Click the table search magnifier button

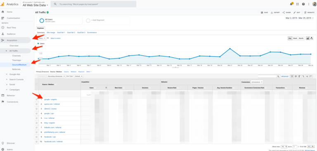click(278, 76)
